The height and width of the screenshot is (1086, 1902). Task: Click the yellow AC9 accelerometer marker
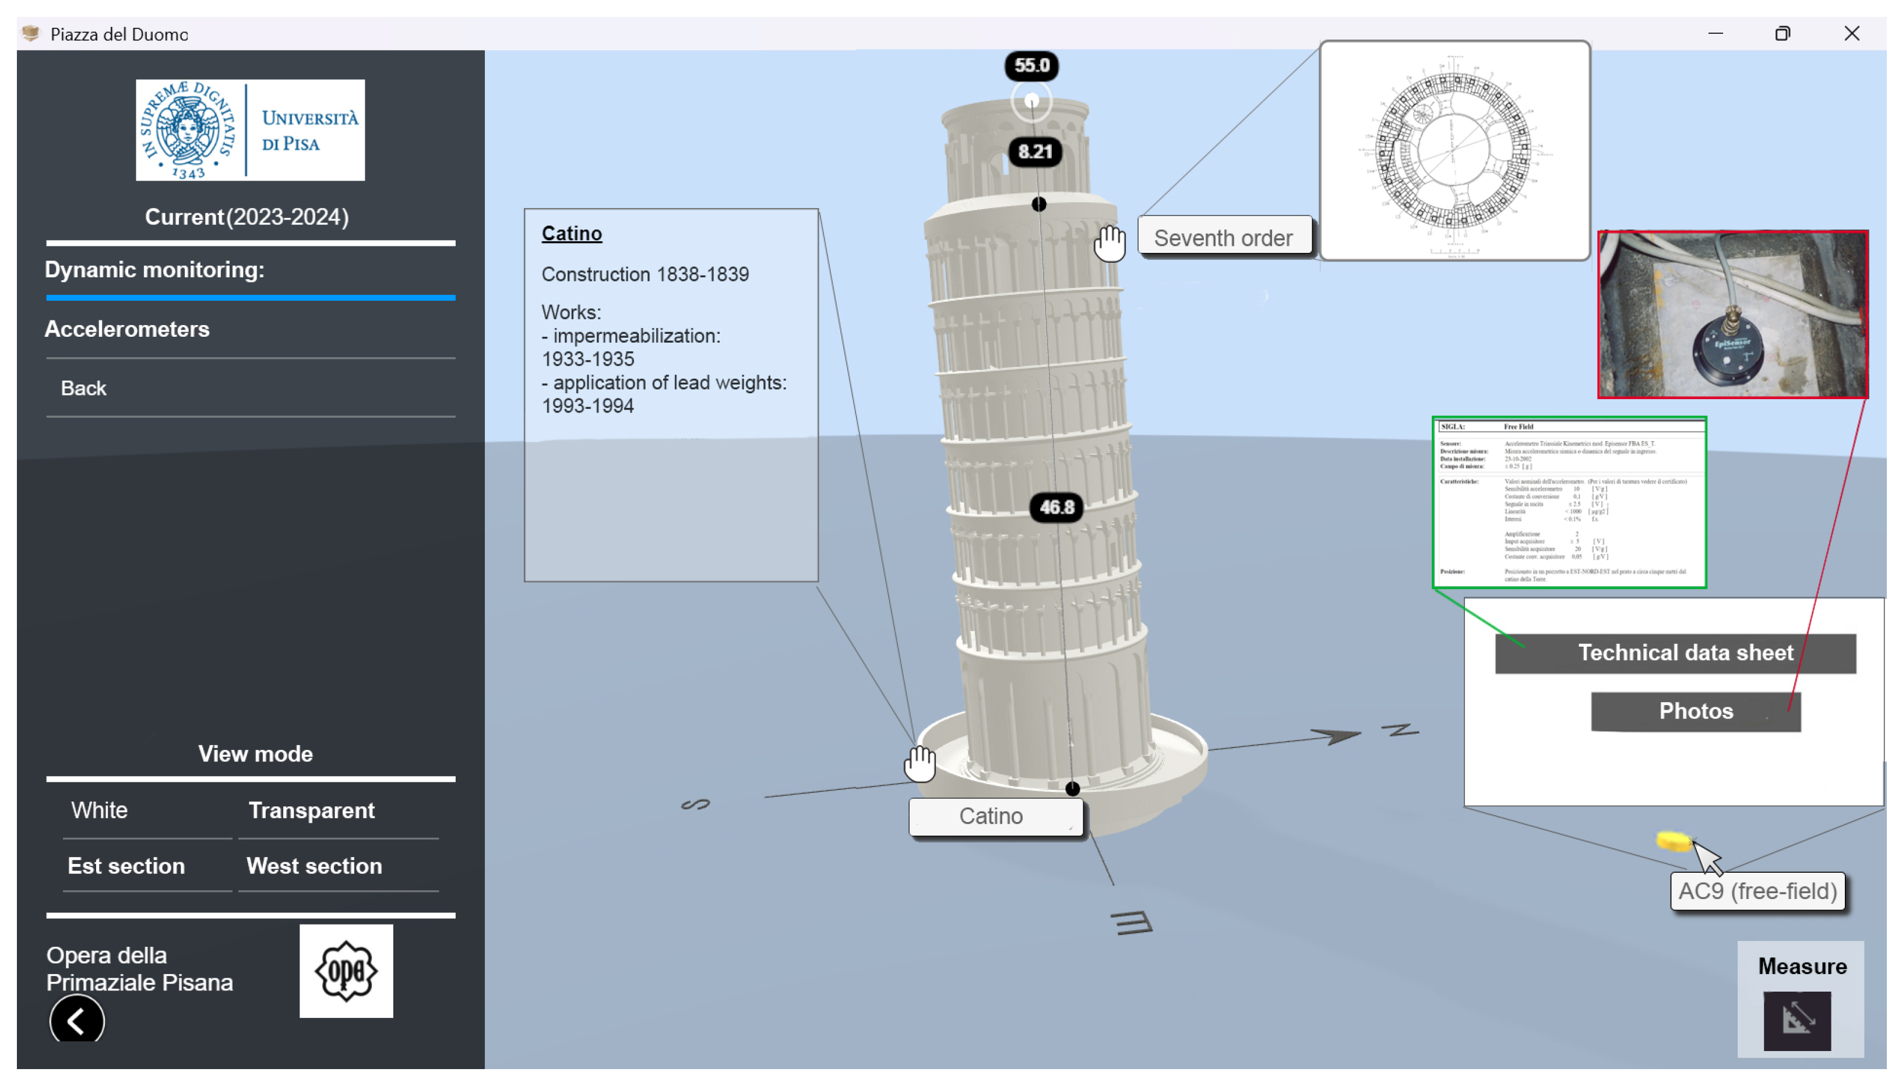(1672, 841)
